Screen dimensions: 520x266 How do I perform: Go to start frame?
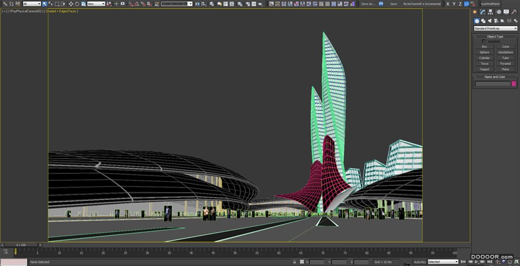coord(463,262)
